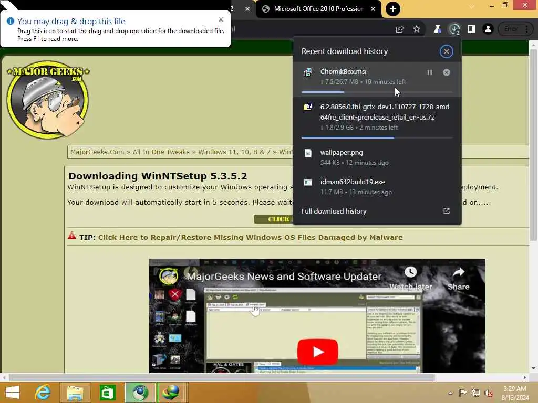Screen dimensions: 538x403
Task: Click the vertical page scrollbar thumb
Action: point(533,145)
